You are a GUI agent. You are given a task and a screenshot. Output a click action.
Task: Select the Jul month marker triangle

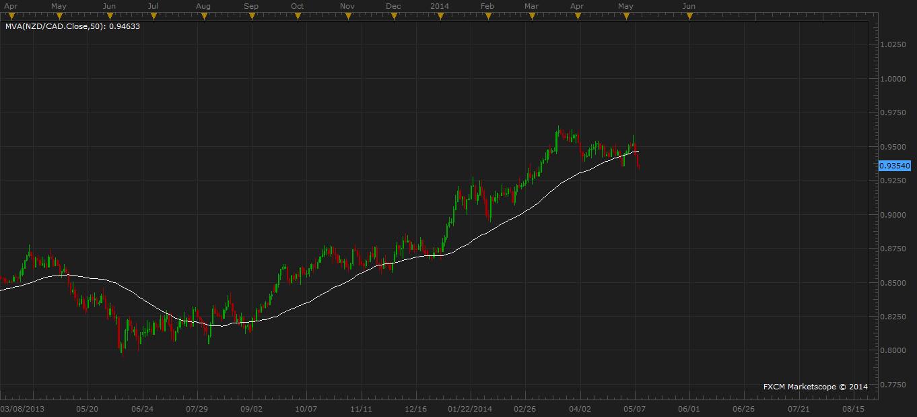[x=154, y=17]
